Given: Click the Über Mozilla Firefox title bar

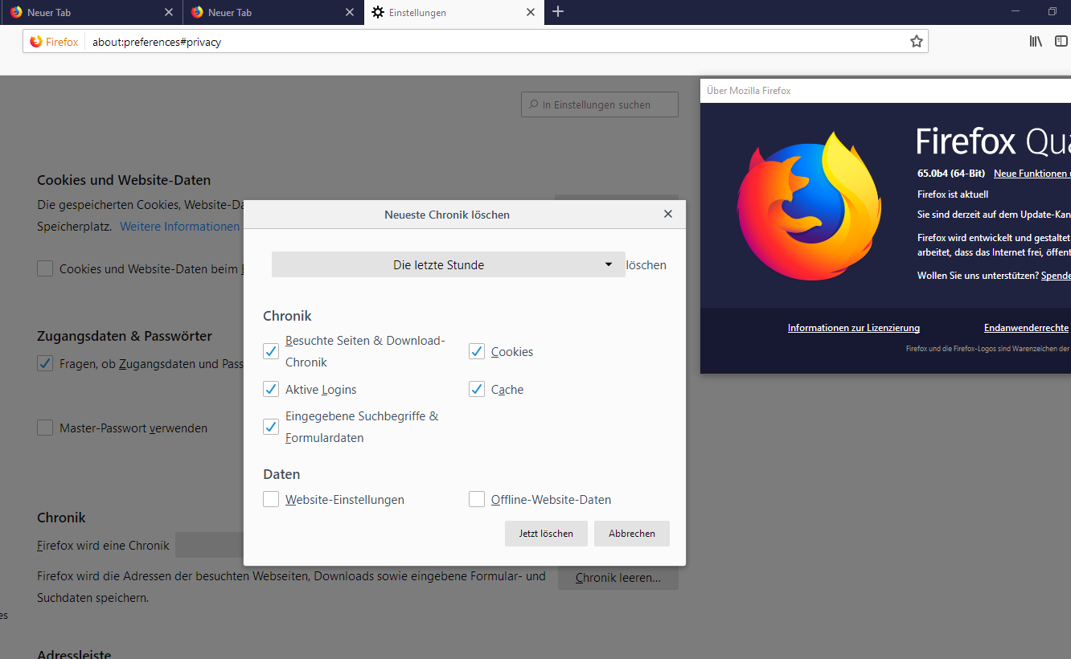Looking at the screenshot, I should click(x=885, y=91).
